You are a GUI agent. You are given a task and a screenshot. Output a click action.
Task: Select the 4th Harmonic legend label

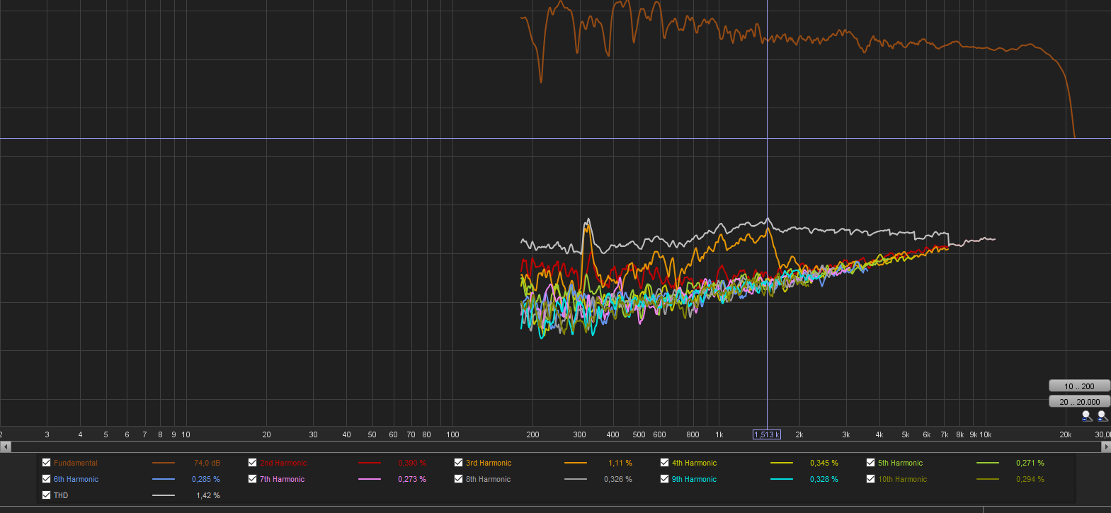695,463
